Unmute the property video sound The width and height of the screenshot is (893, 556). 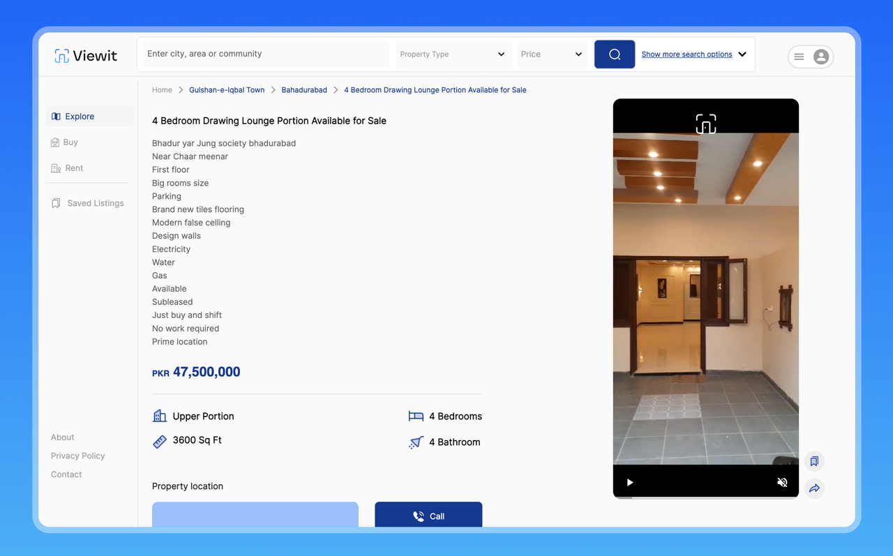pyautogui.click(x=782, y=482)
